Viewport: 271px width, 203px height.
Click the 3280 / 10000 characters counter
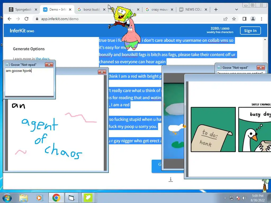[x=220, y=30]
